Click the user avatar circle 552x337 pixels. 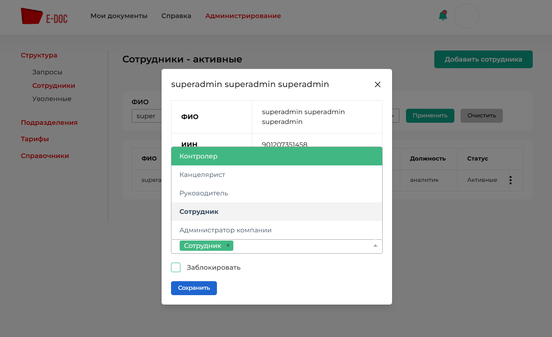tap(466, 16)
